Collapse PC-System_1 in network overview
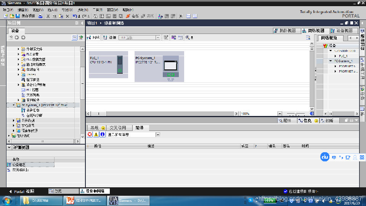The height and width of the screenshot is (206, 366). point(331,61)
